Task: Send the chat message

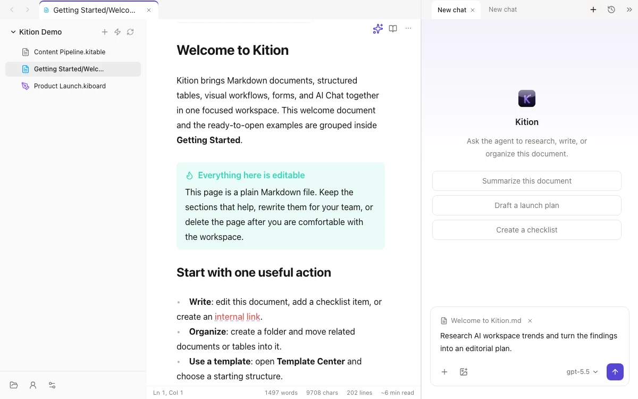Action: [615, 372]
